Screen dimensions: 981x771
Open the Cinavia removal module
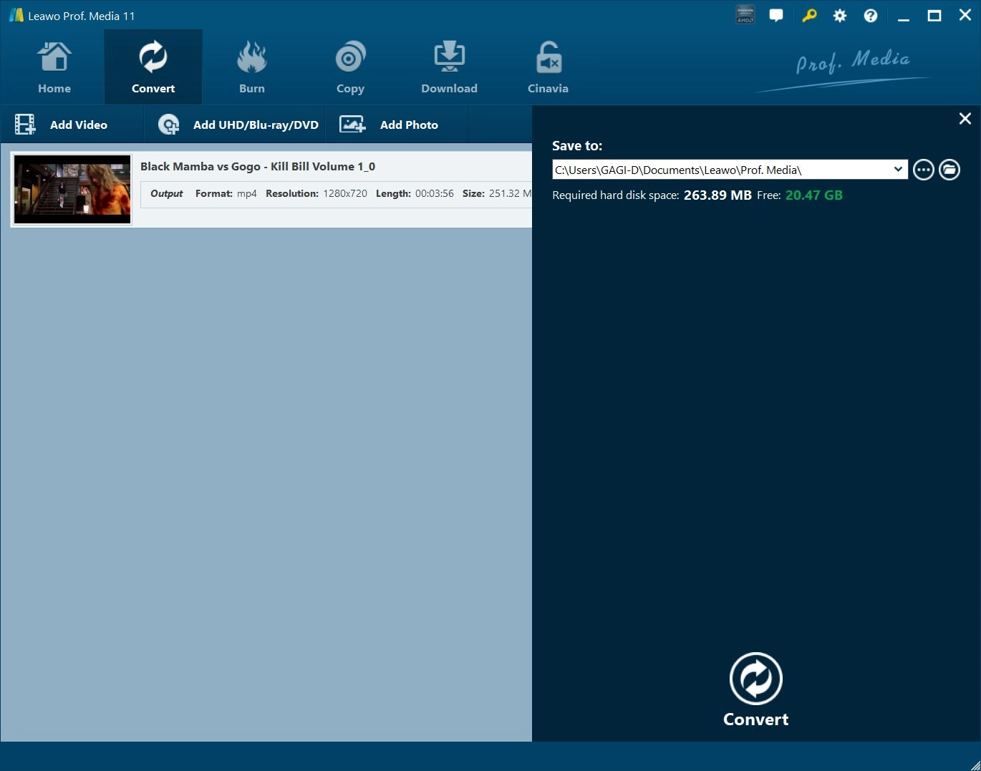click(x=548, y=68)
